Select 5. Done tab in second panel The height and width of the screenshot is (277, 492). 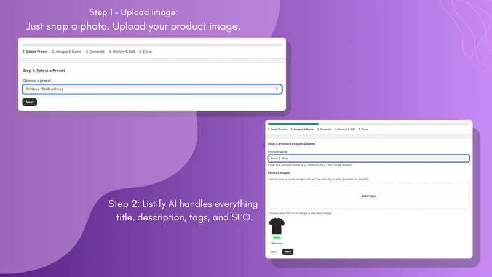[x=363, y=129]
